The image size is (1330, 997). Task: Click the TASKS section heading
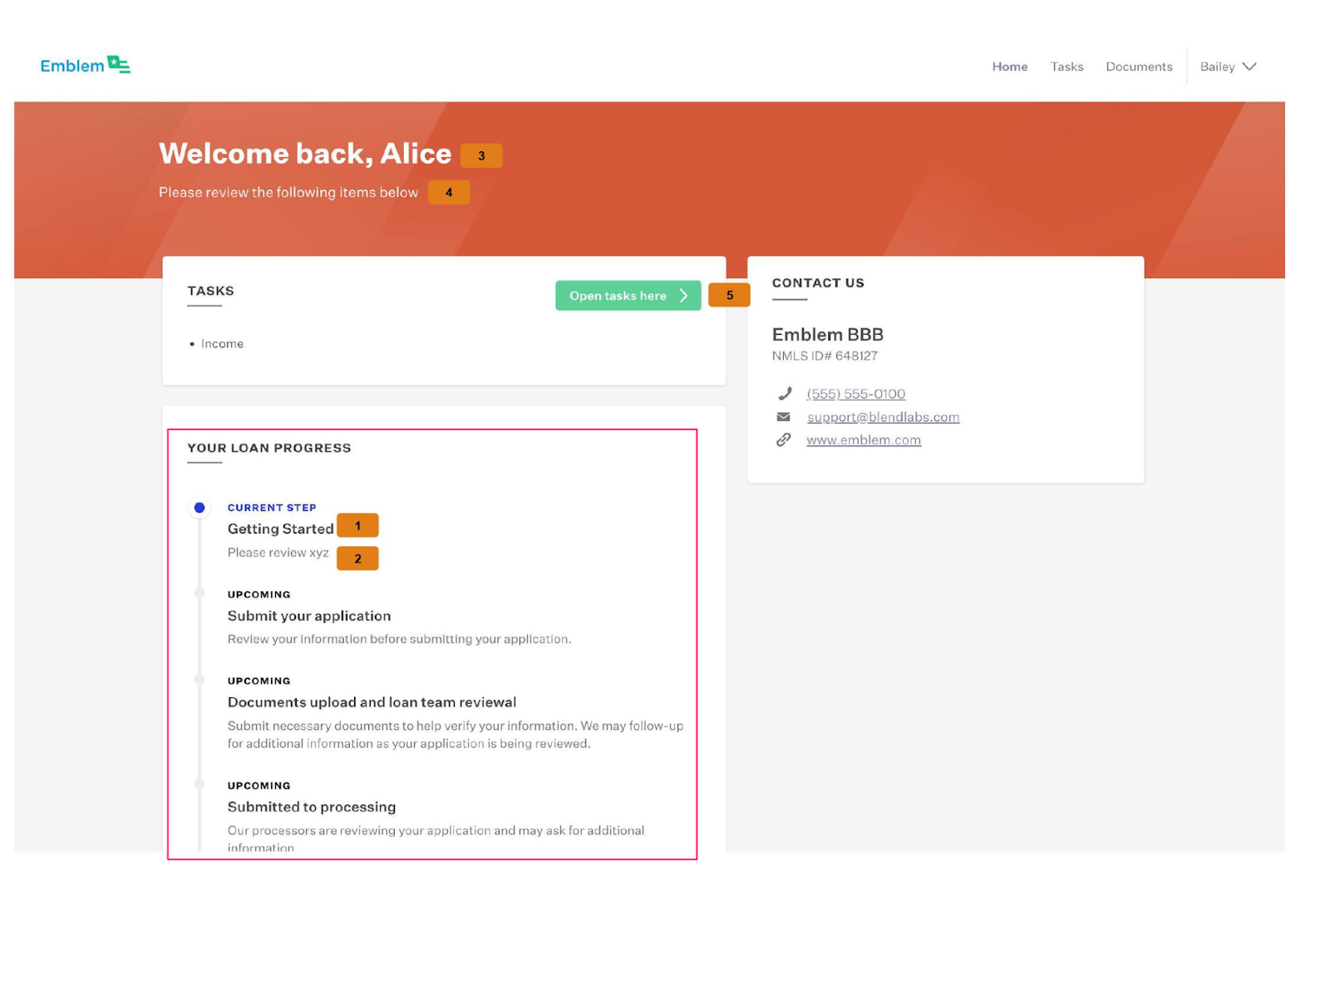pos(210,292)
